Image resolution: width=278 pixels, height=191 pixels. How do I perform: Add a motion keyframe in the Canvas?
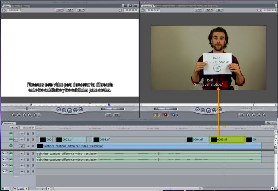(254, 115)
